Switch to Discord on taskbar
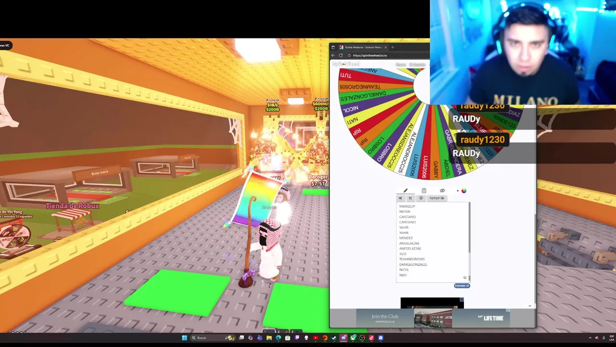The height and width of the screenshot is (347, 616). 344,338
